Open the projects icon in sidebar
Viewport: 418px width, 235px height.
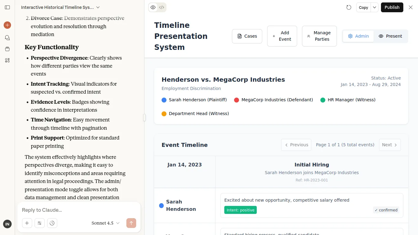[7, 49]
